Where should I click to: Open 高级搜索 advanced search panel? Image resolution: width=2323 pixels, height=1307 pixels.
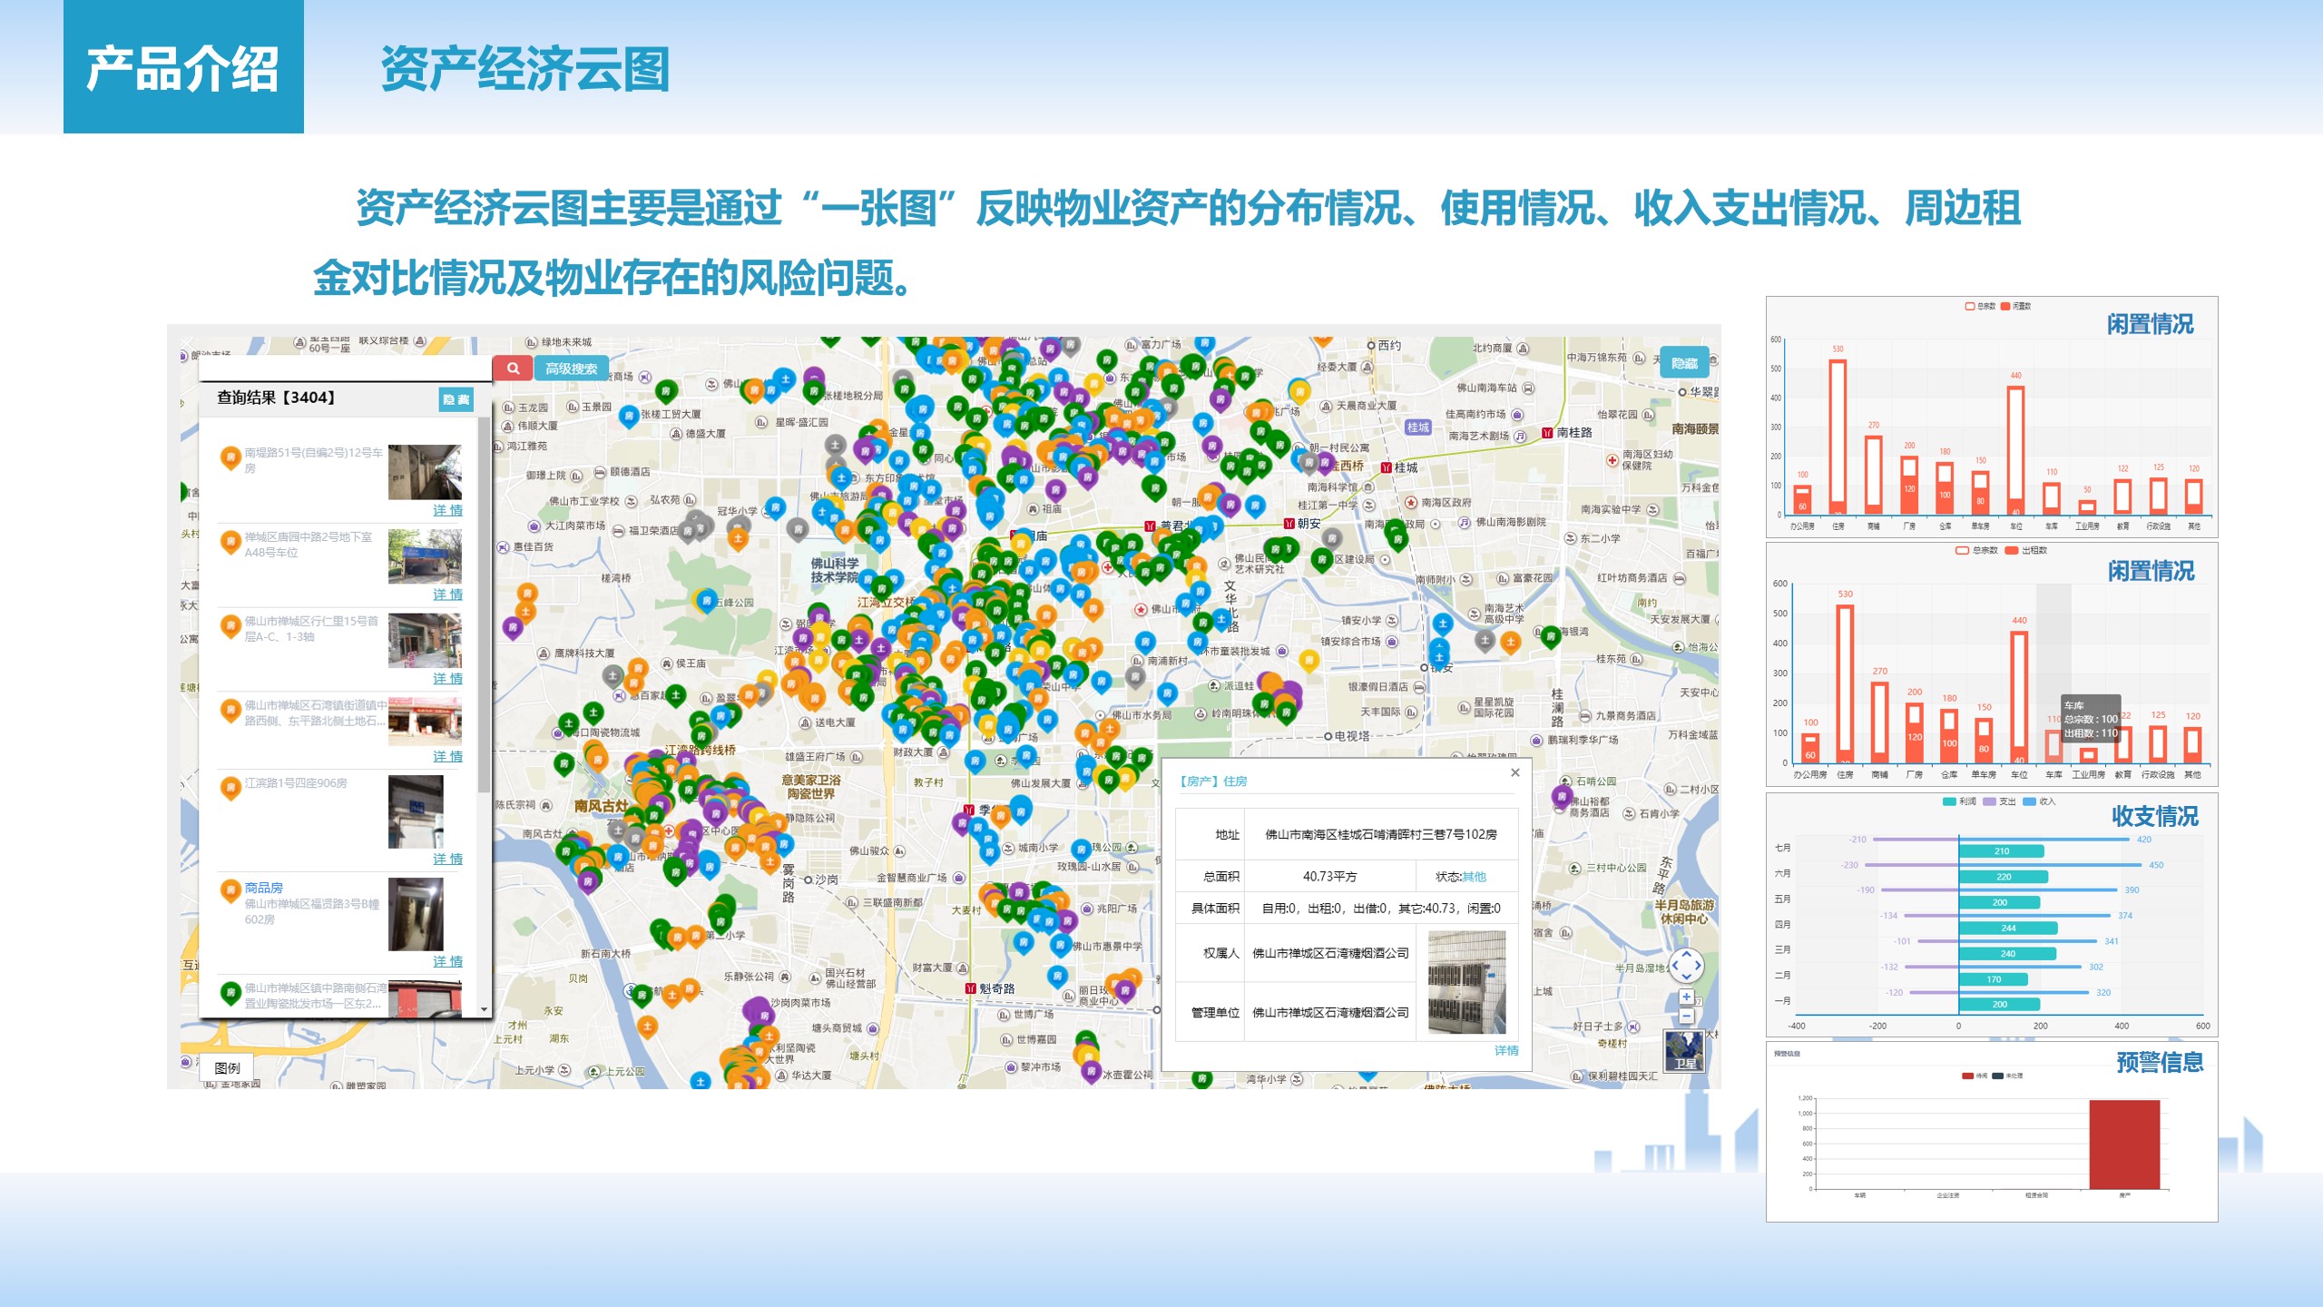click(x=571, y=369)
